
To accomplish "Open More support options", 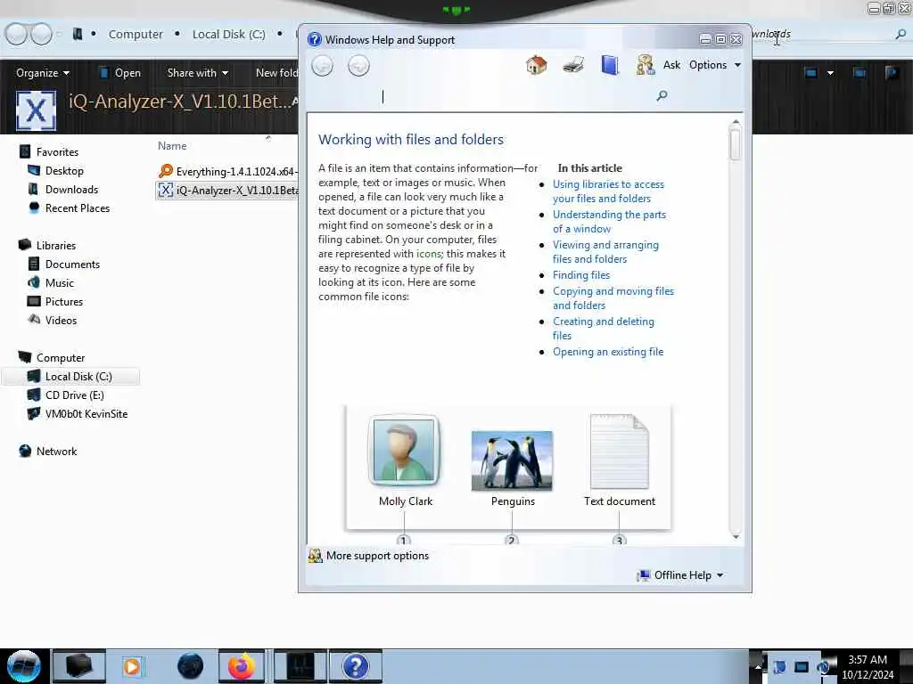I will pos(377,556).
